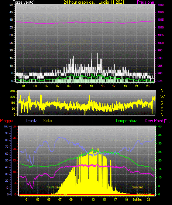The image size is (172, 205).
Task: Click the 'Solar' legend label
Action: pyautogui.click(x=48, y=121)
